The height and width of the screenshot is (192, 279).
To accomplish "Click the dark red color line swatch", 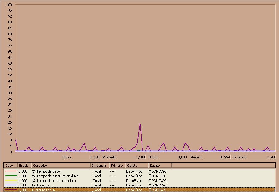I will (11, 171).
